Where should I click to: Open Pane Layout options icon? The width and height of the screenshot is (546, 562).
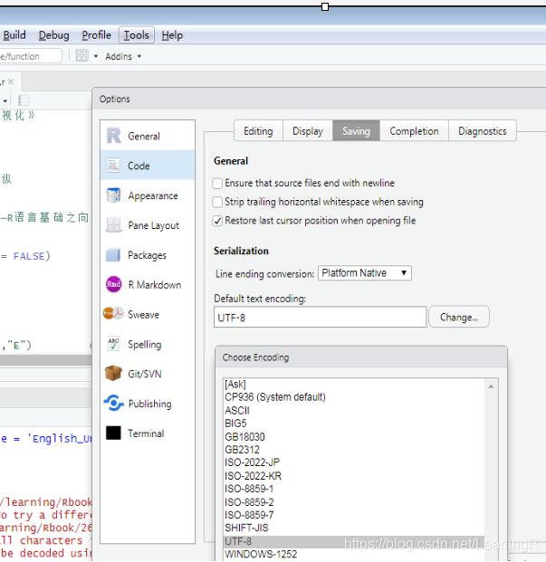(x=113, y=225)
